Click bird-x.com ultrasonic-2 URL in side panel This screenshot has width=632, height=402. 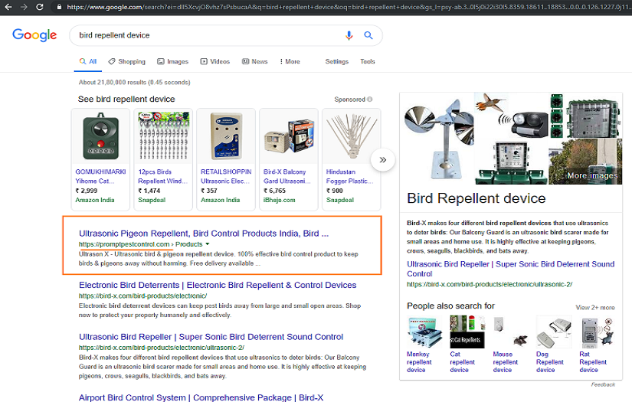490,284
